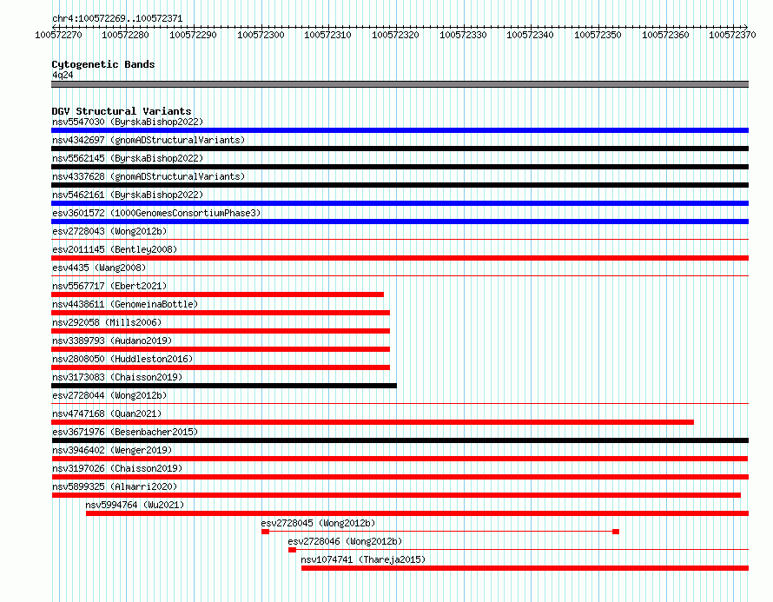Image resolution: width=773 pixels, height=602 pixels.
Task: Click nsv3173083 (Chaisson2019) label
Action: pyautogui.click(x=117, y=377)
